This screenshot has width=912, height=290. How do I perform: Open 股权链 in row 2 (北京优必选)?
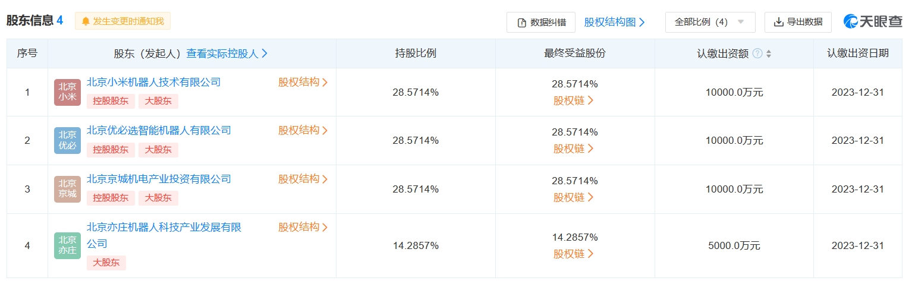574,149
